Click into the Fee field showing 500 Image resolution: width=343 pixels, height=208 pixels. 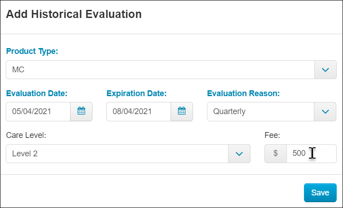312,154
